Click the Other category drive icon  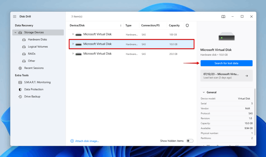24,61
